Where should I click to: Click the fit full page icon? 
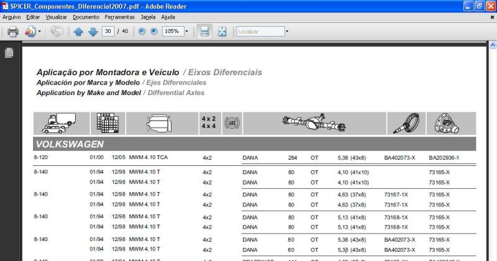pyautogui.click(x=222, y=32)
